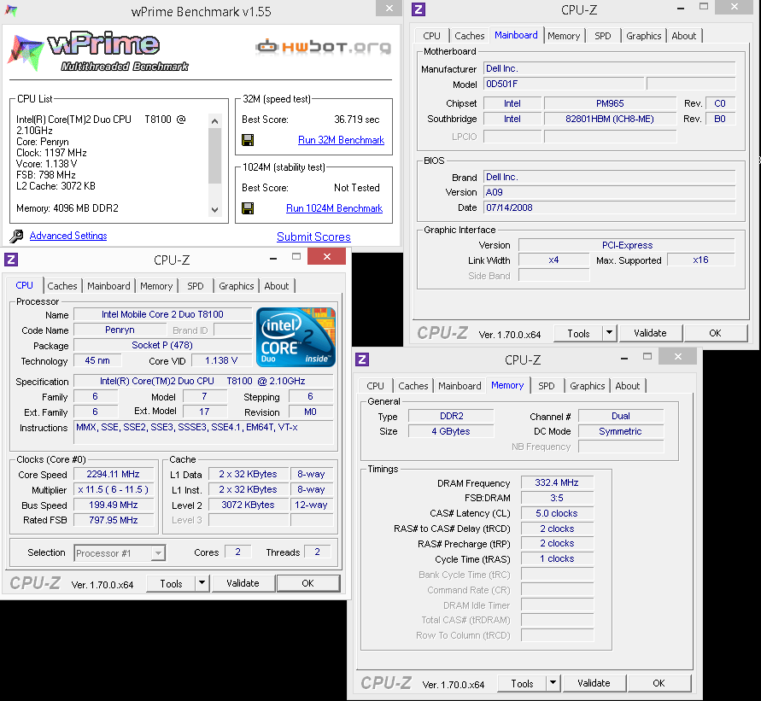Click the chipset field PM965
This screenshot has height=701, width=761.
610,103
